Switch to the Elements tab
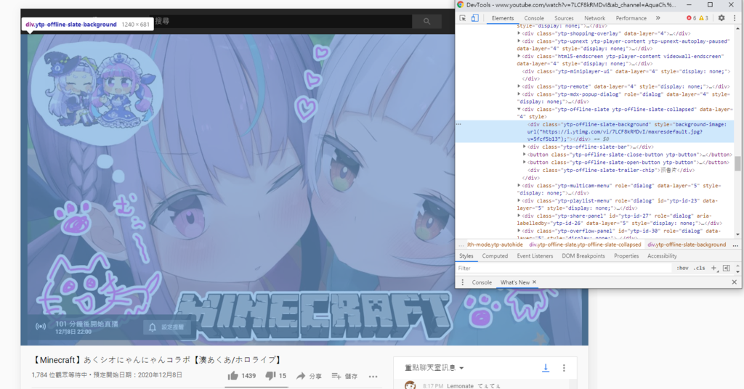Screen dimensions: 744x389 (x=503, y=18)
